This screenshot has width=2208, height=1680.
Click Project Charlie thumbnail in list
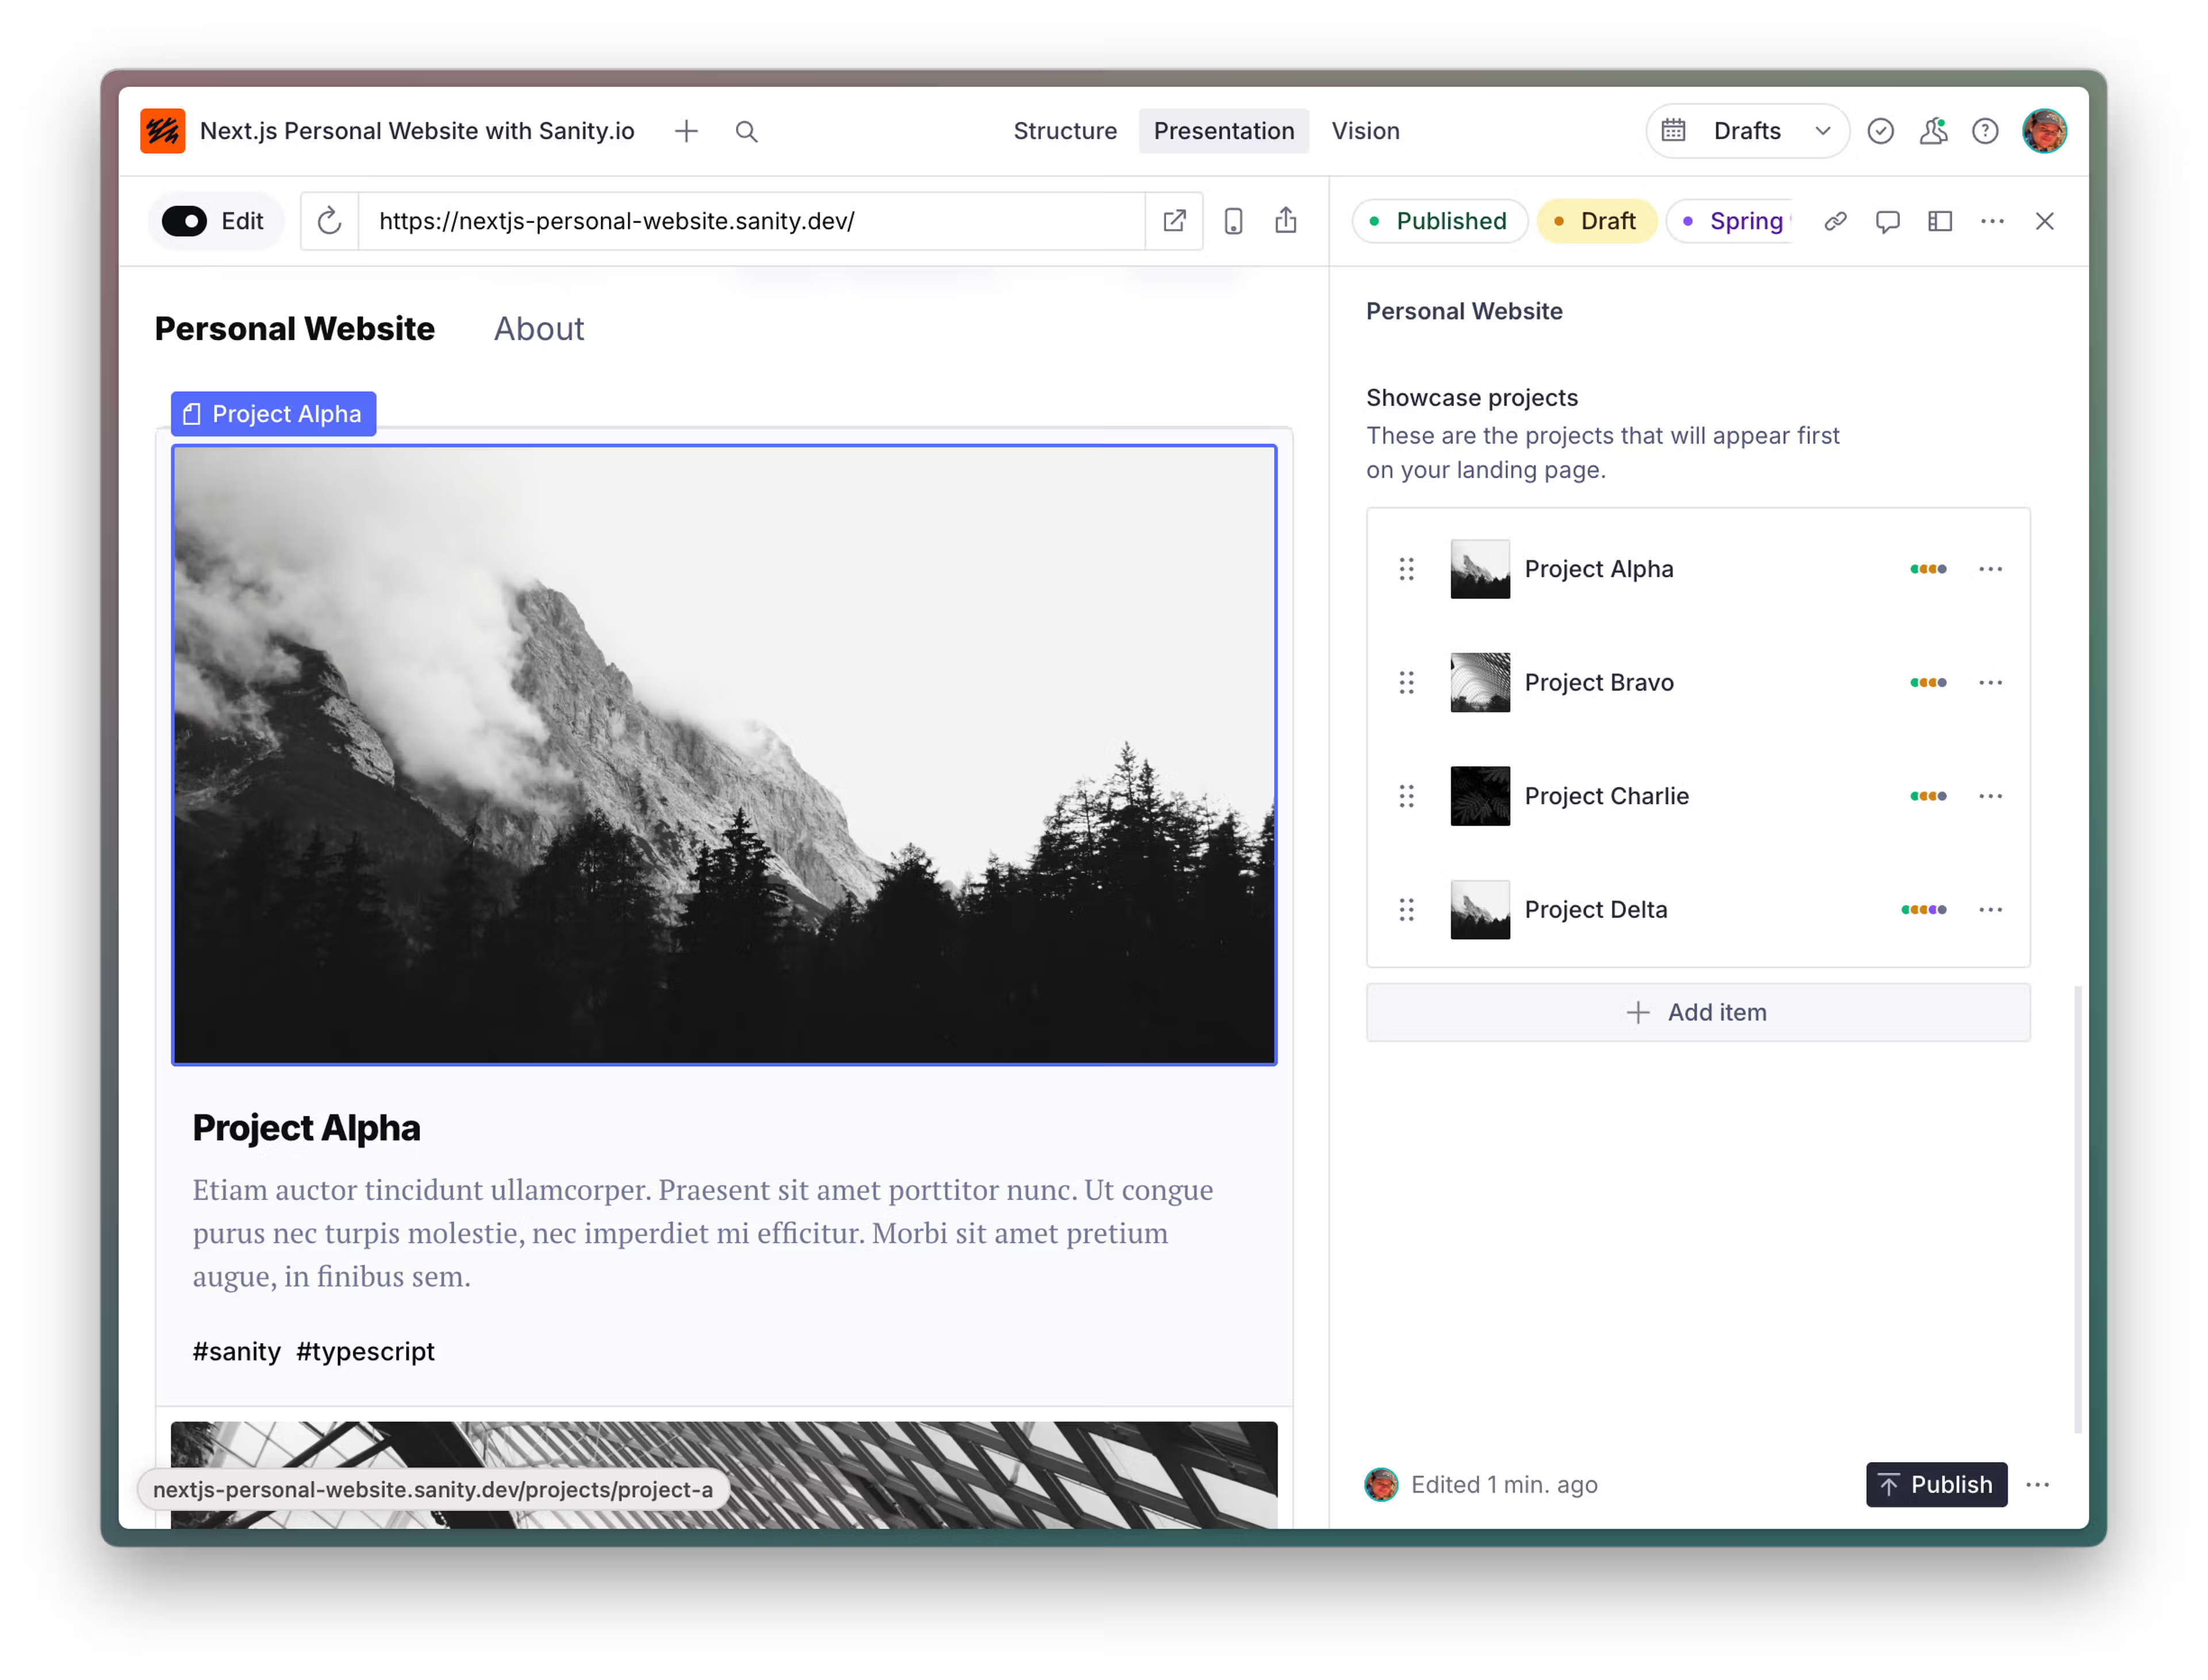pyautogui.click(x=1479, y=796)
